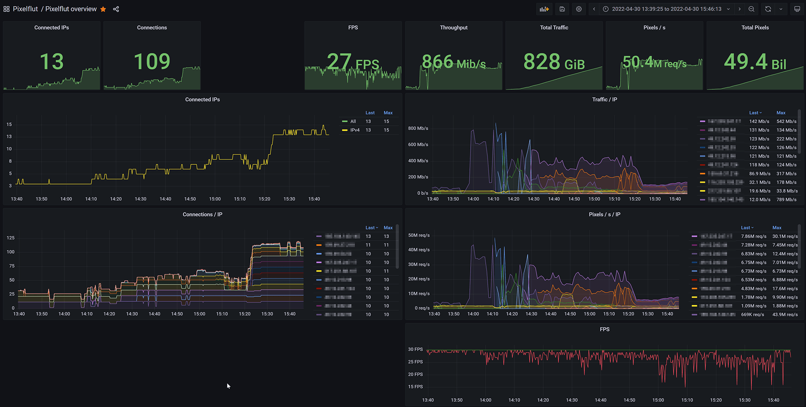Shift time range forward with right arrow

point(739,9)
